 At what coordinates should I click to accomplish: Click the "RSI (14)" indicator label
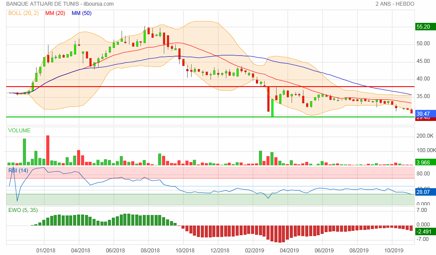coord(18,171)
